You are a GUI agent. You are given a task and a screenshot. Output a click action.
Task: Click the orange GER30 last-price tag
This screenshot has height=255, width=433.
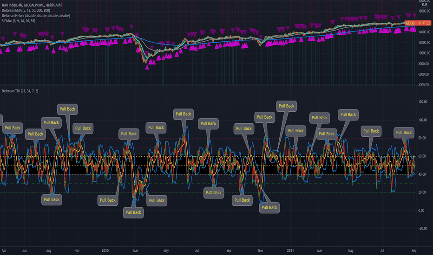(410, 23)
